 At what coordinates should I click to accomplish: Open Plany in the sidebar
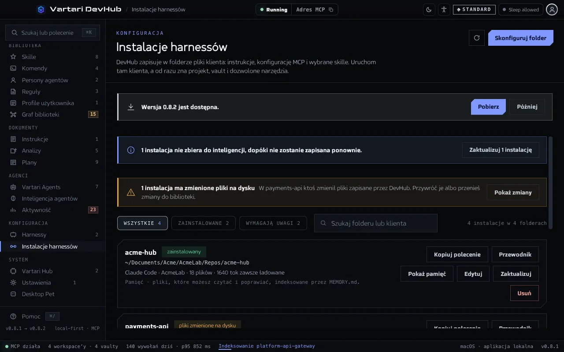tap(53, 162)
